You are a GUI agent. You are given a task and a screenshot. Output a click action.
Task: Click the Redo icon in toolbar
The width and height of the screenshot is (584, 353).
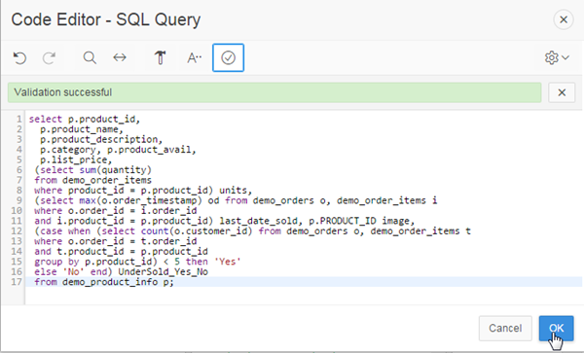click(50, 57)
